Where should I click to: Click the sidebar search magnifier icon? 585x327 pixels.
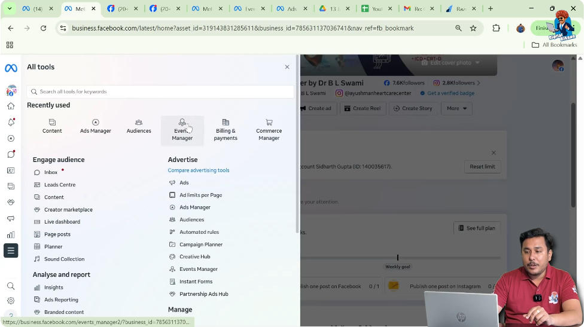11,286
